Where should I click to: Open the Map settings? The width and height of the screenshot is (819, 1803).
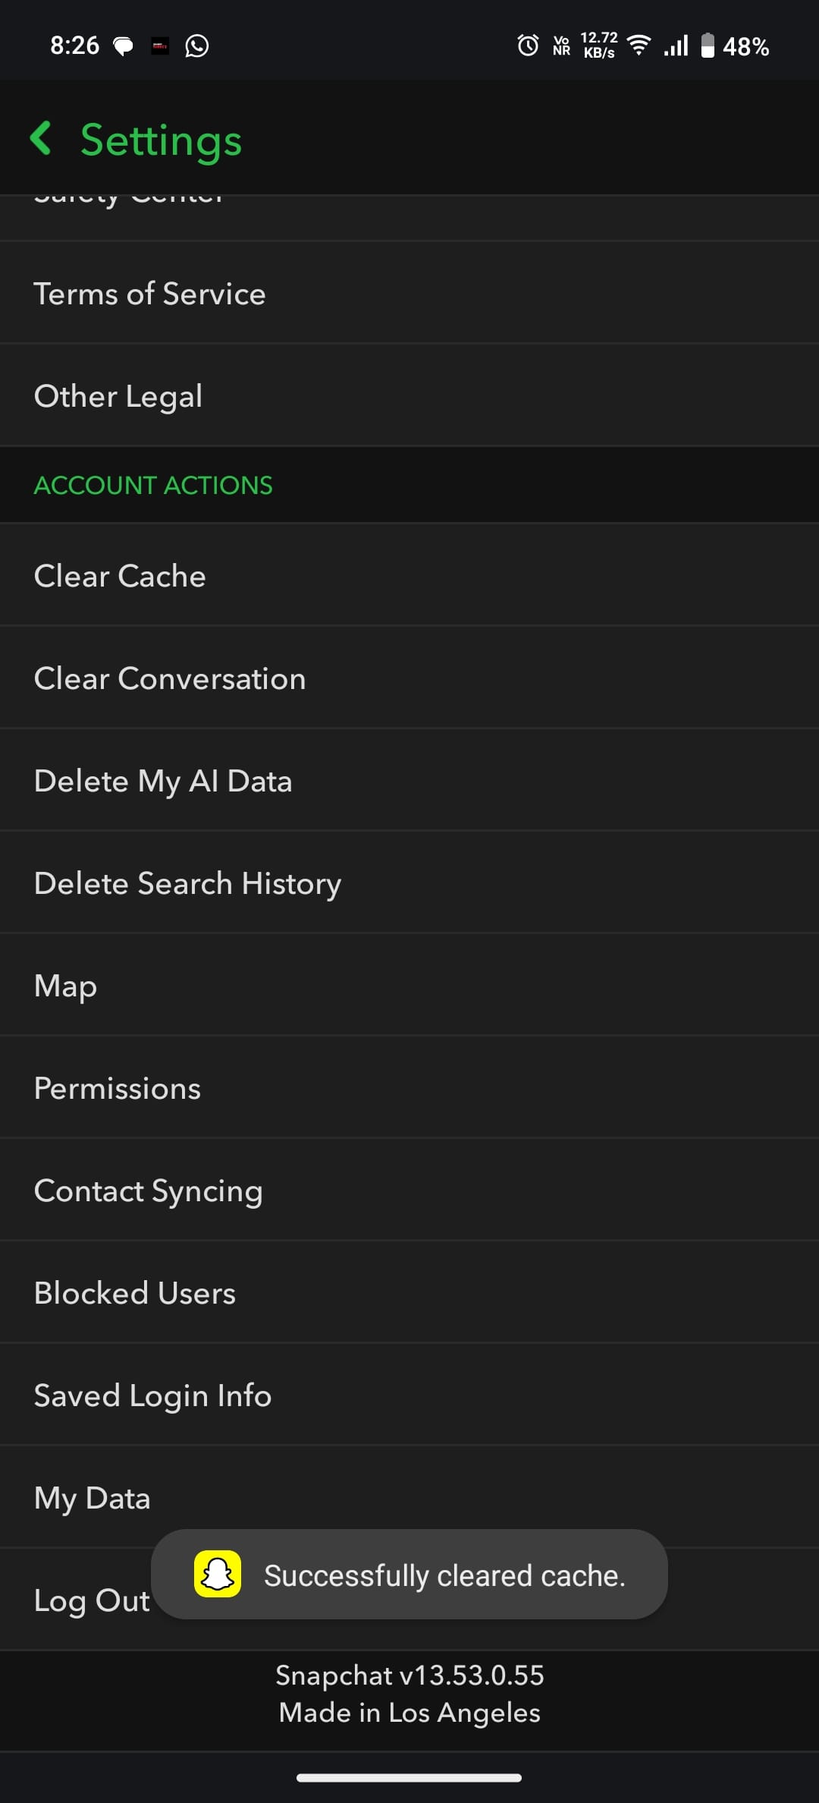(x=65, y=986)
